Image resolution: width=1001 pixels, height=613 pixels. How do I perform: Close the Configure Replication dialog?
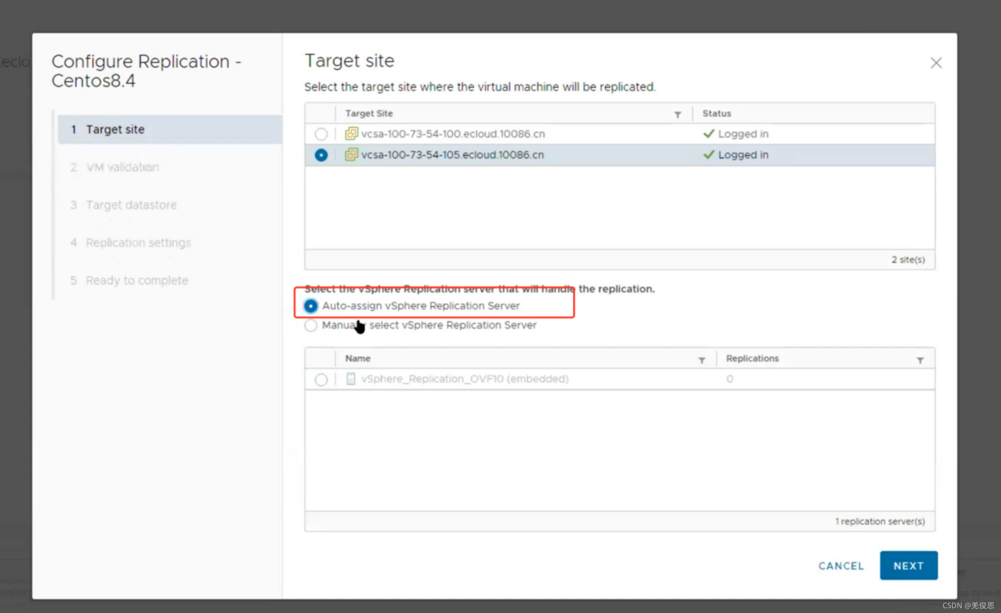tap(936, 63)
